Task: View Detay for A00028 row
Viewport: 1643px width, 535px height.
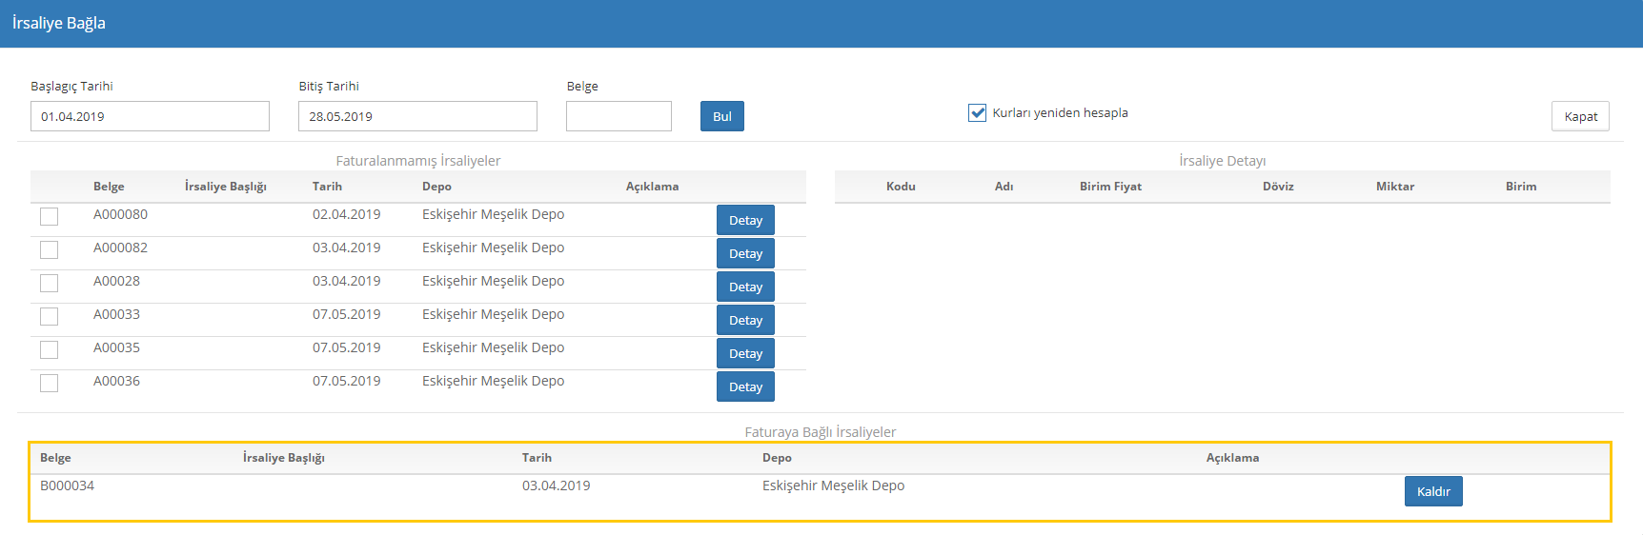Action: point(745,287)
